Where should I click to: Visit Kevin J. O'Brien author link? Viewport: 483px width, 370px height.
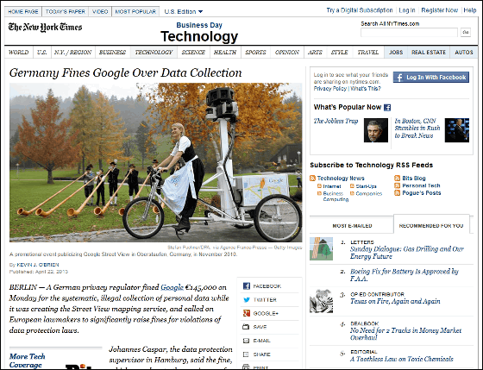(x=38, y=265)
